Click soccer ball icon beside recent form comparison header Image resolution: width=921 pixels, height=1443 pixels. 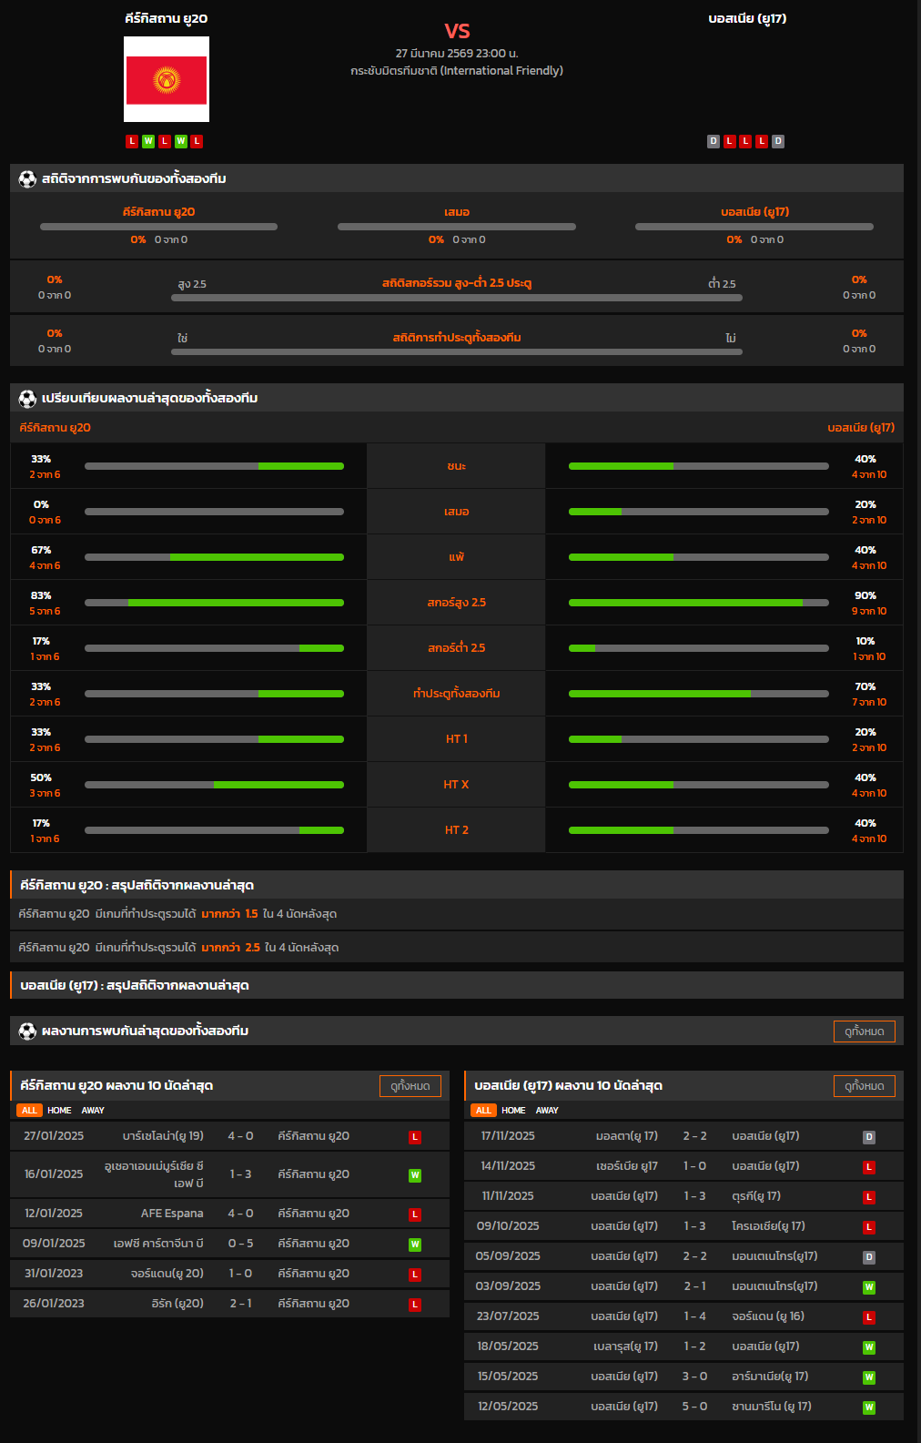[x=27, y=399]
